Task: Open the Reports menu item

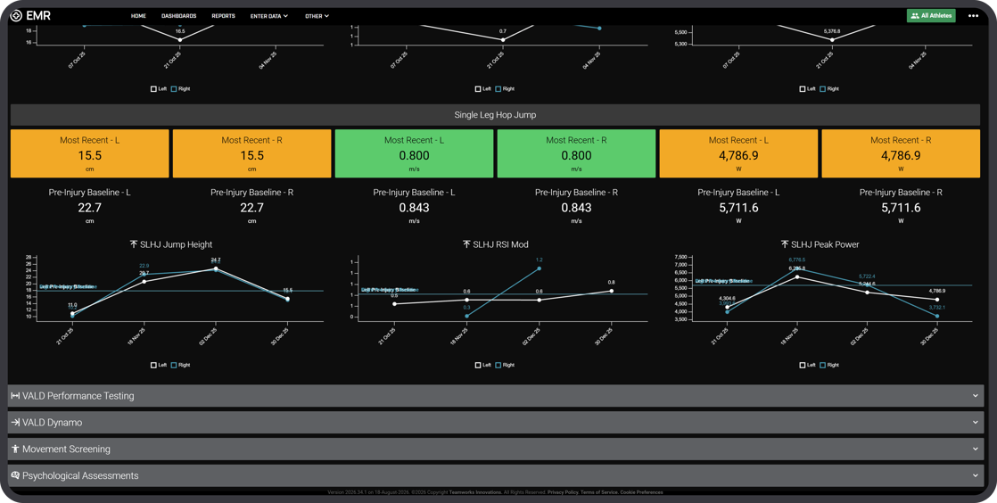Action: pos(223,16)
